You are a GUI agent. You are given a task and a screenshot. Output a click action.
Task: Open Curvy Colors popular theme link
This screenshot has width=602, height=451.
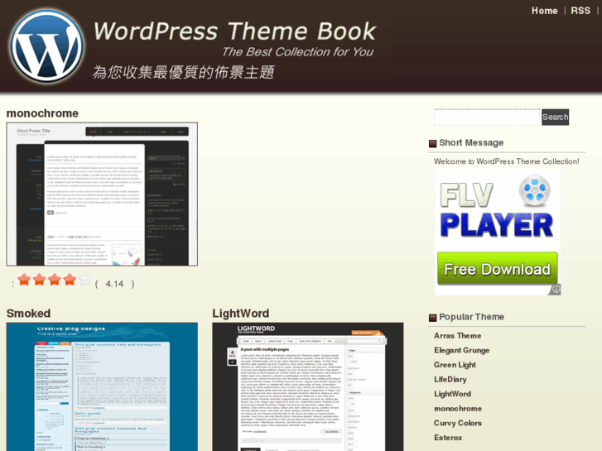tap(458, 423)
